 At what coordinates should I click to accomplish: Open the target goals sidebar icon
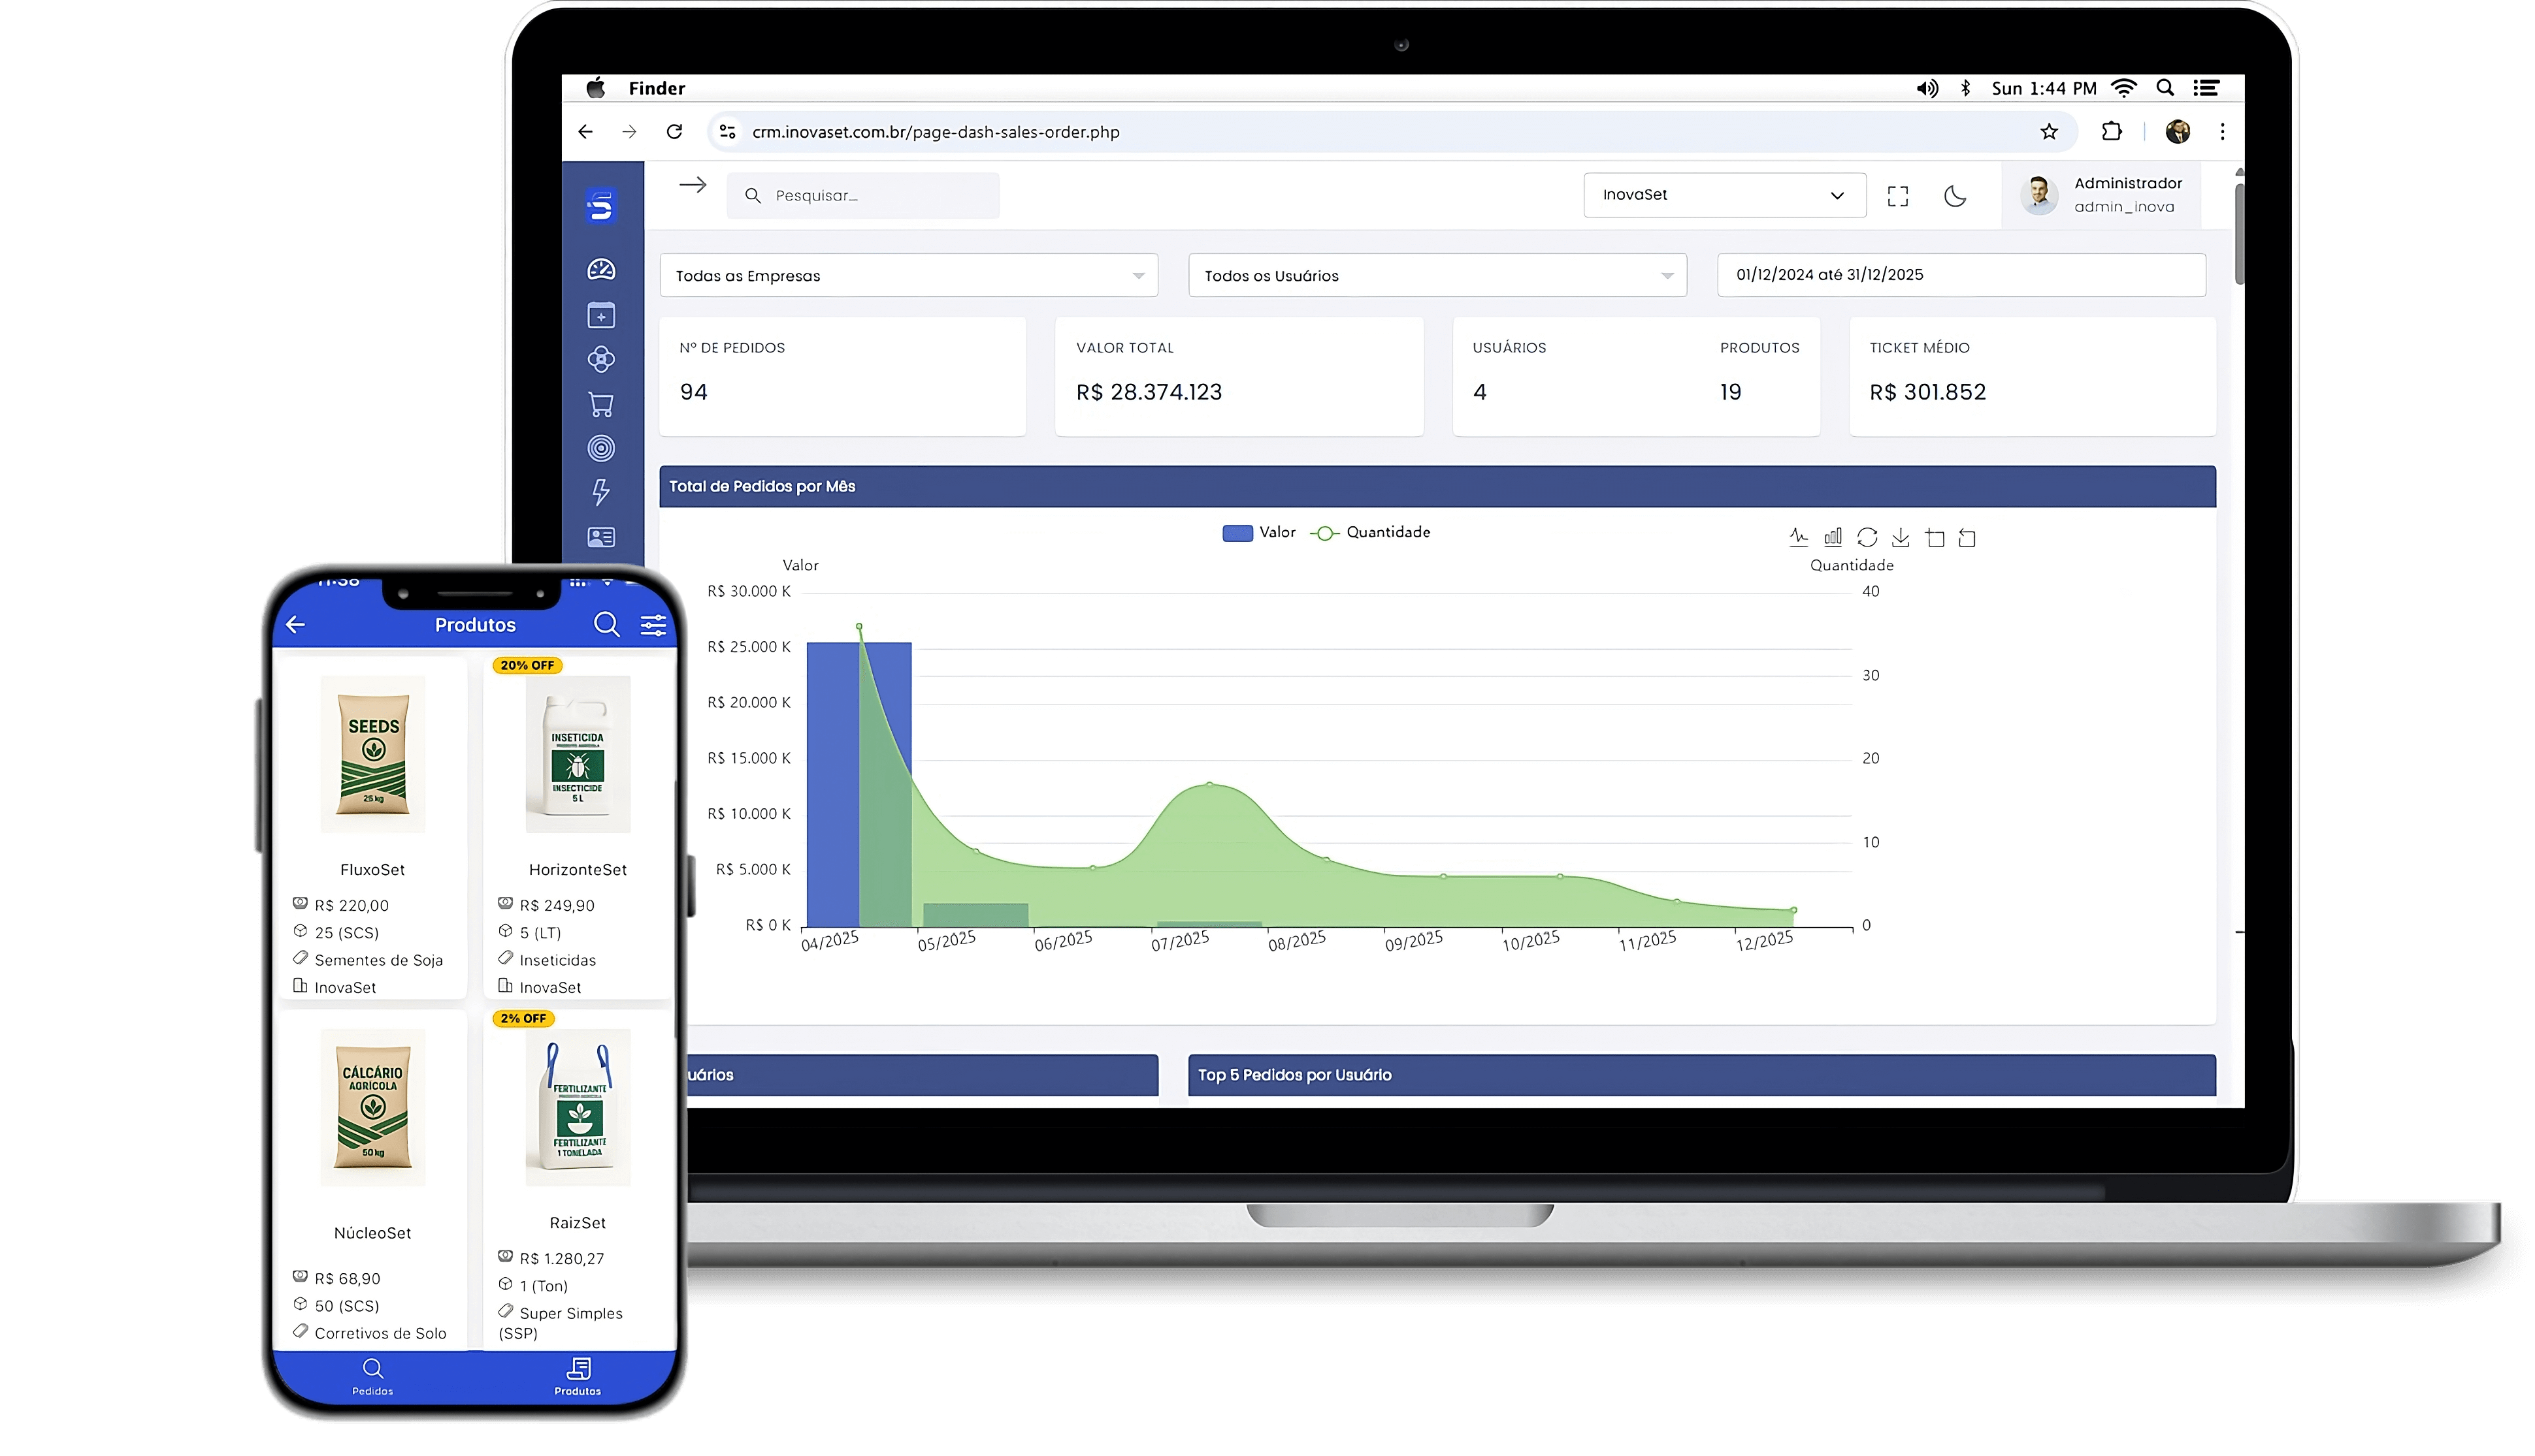(600, 448)
